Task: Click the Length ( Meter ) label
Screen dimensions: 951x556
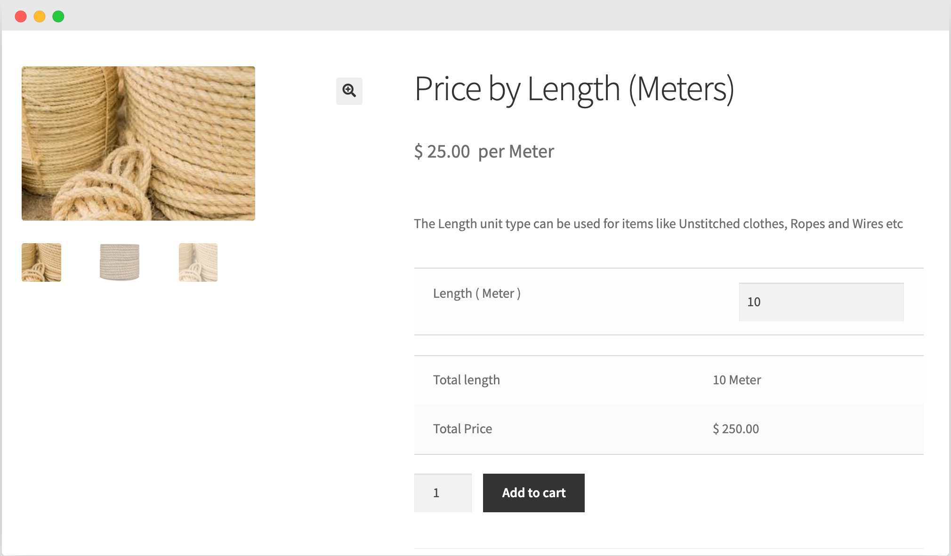Action: pos(476,293)
